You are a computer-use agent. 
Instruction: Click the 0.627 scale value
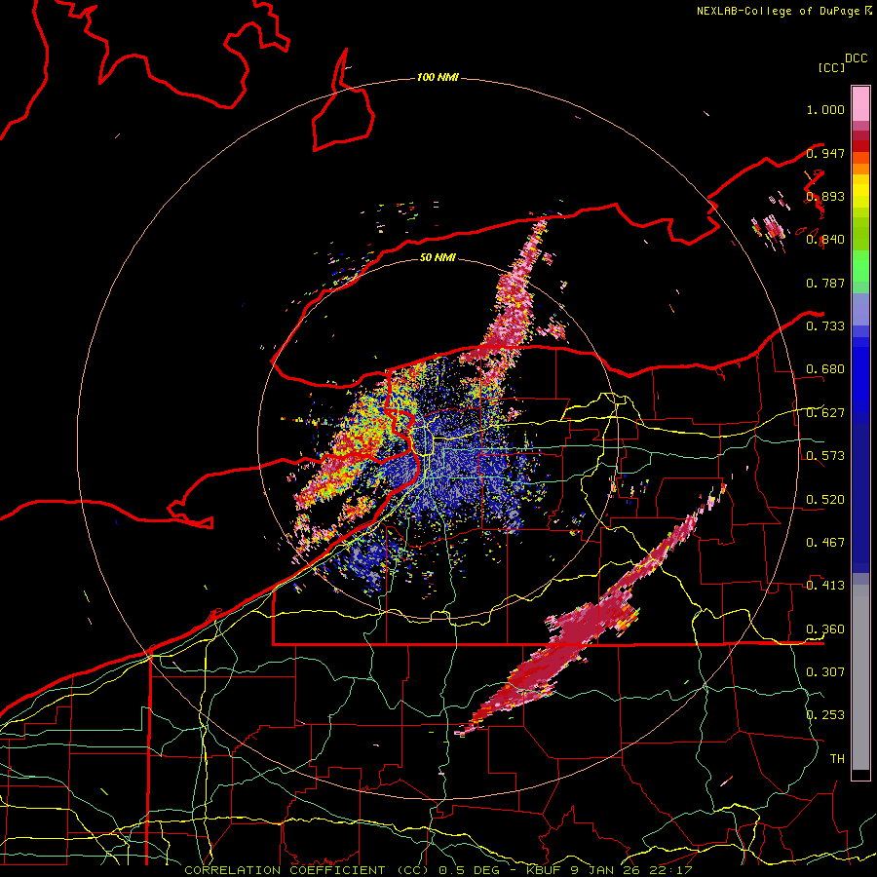coord(825,413)
